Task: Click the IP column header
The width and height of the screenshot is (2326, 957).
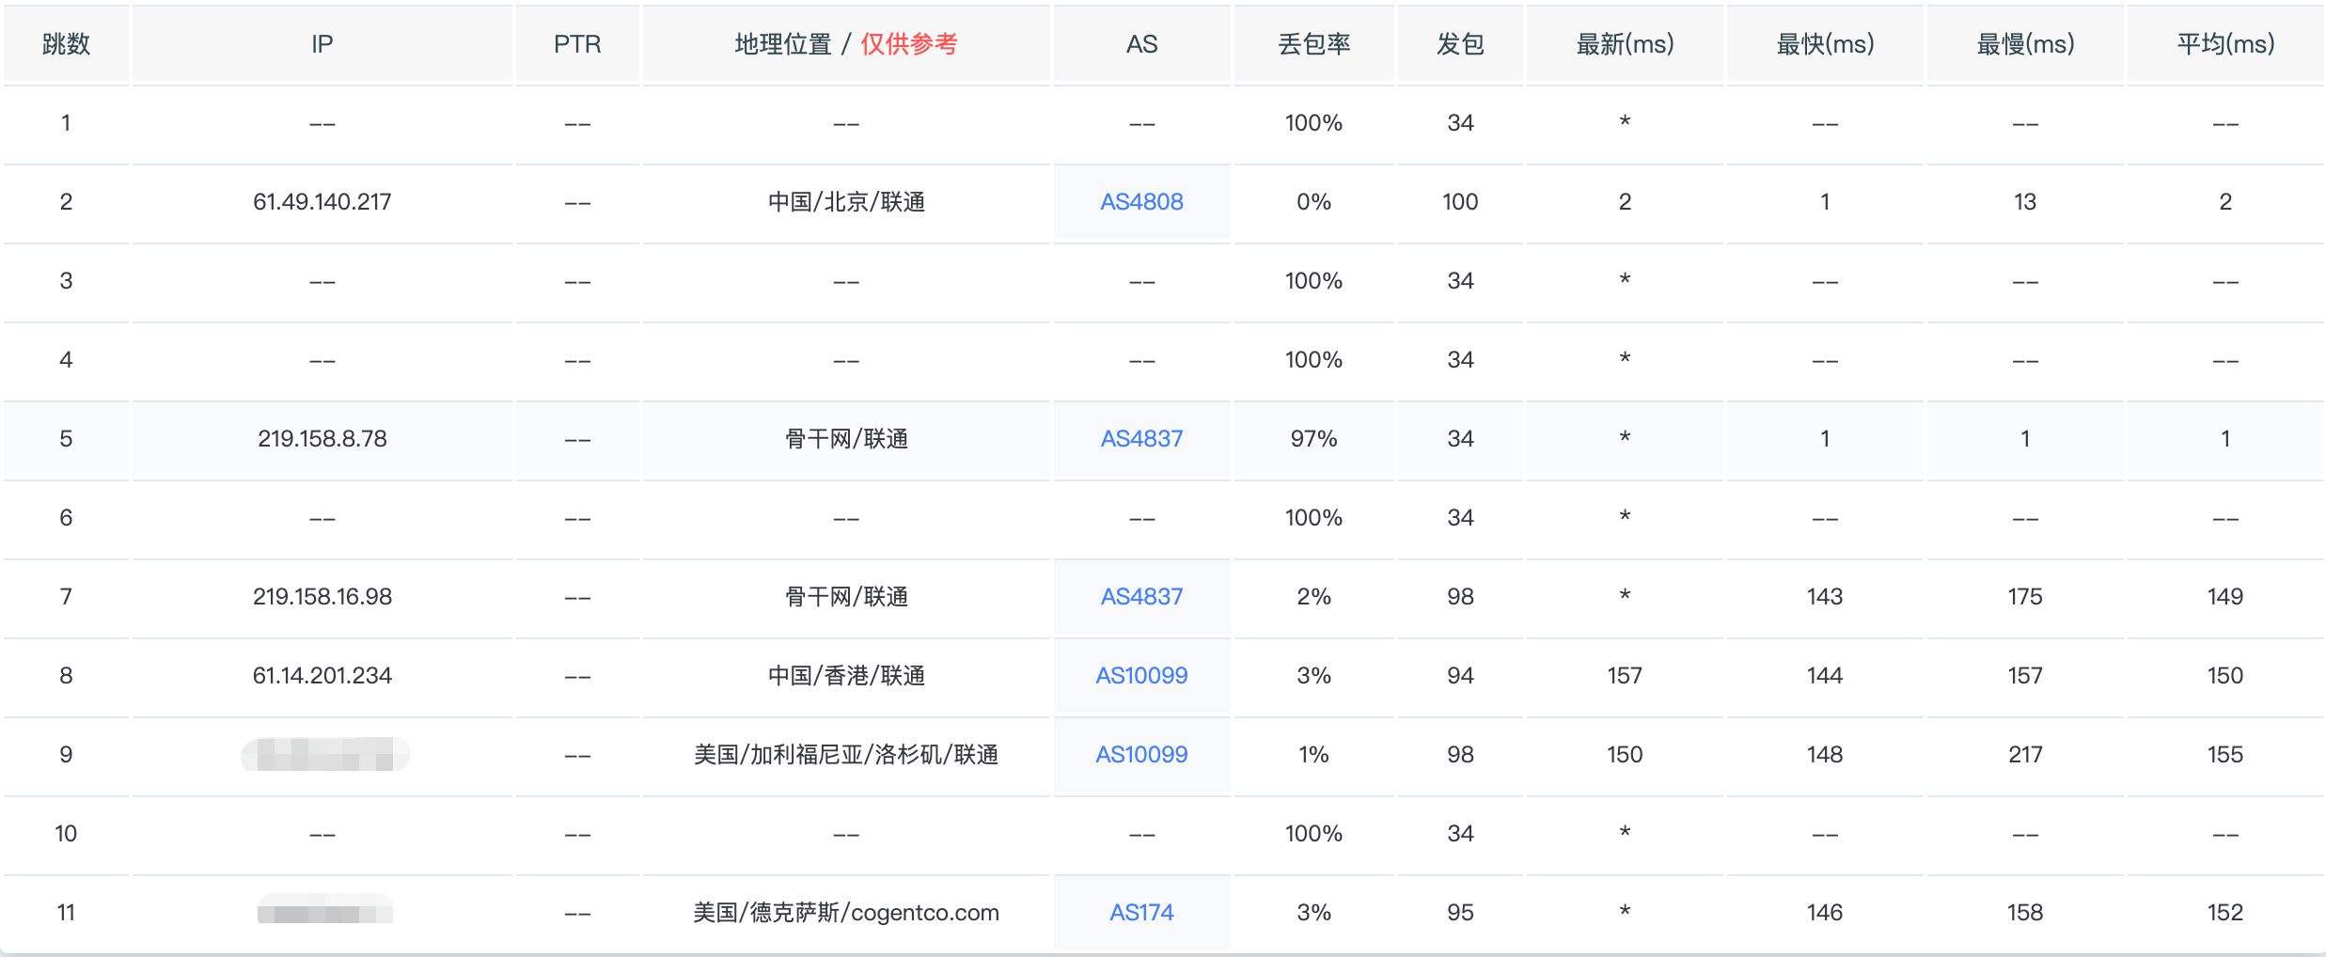Action: click(322, 44)
